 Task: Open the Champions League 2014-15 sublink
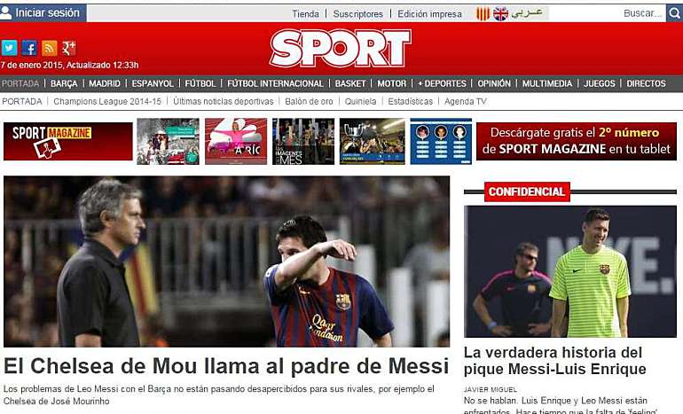107,101
